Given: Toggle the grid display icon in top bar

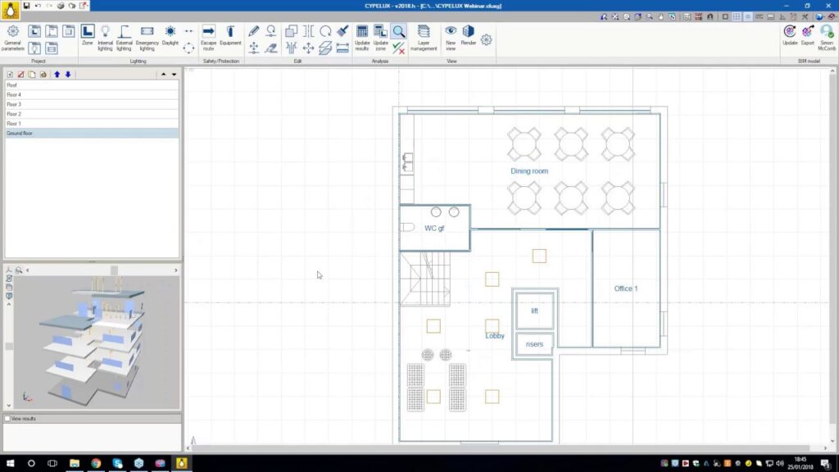Looking at the screenshot, I should click(x=736, y=16).
